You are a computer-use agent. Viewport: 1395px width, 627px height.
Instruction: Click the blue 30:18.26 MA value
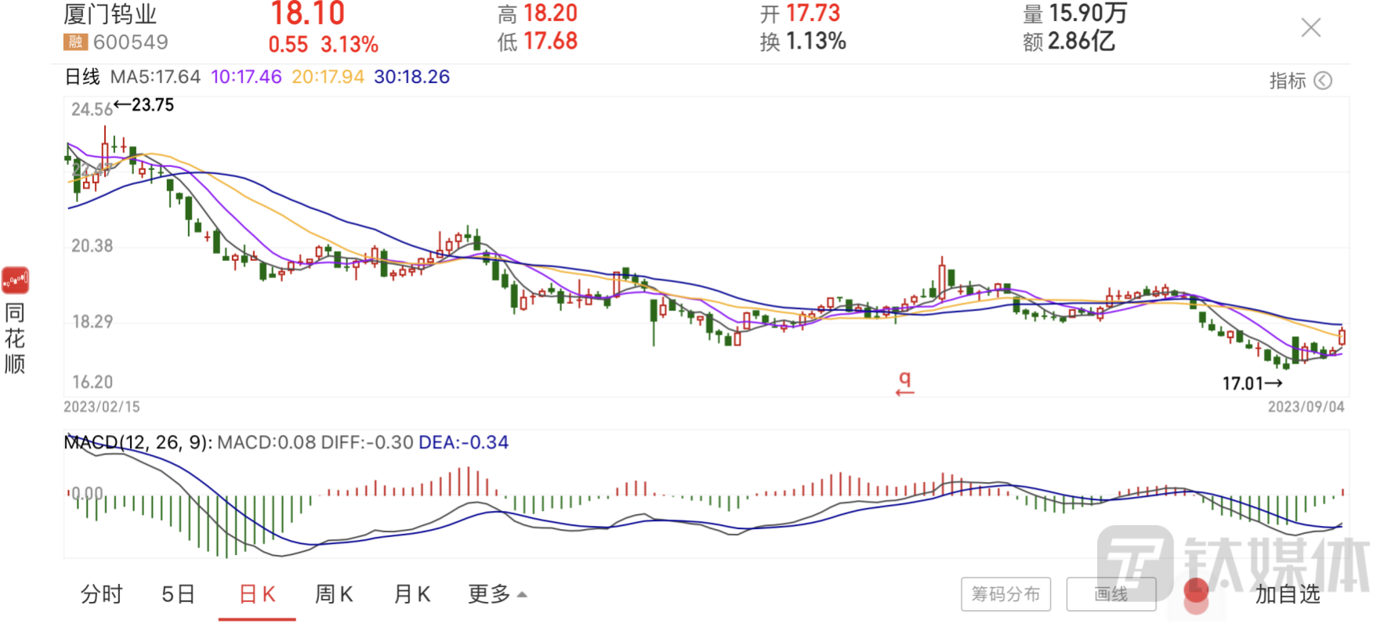411,77
